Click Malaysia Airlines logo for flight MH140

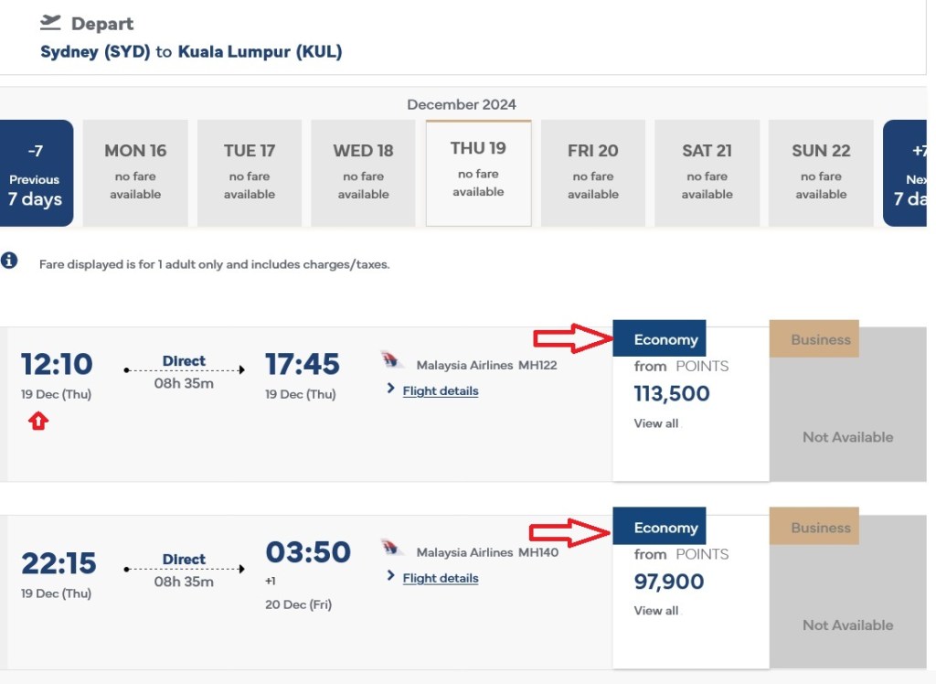(x=392, y=549)
